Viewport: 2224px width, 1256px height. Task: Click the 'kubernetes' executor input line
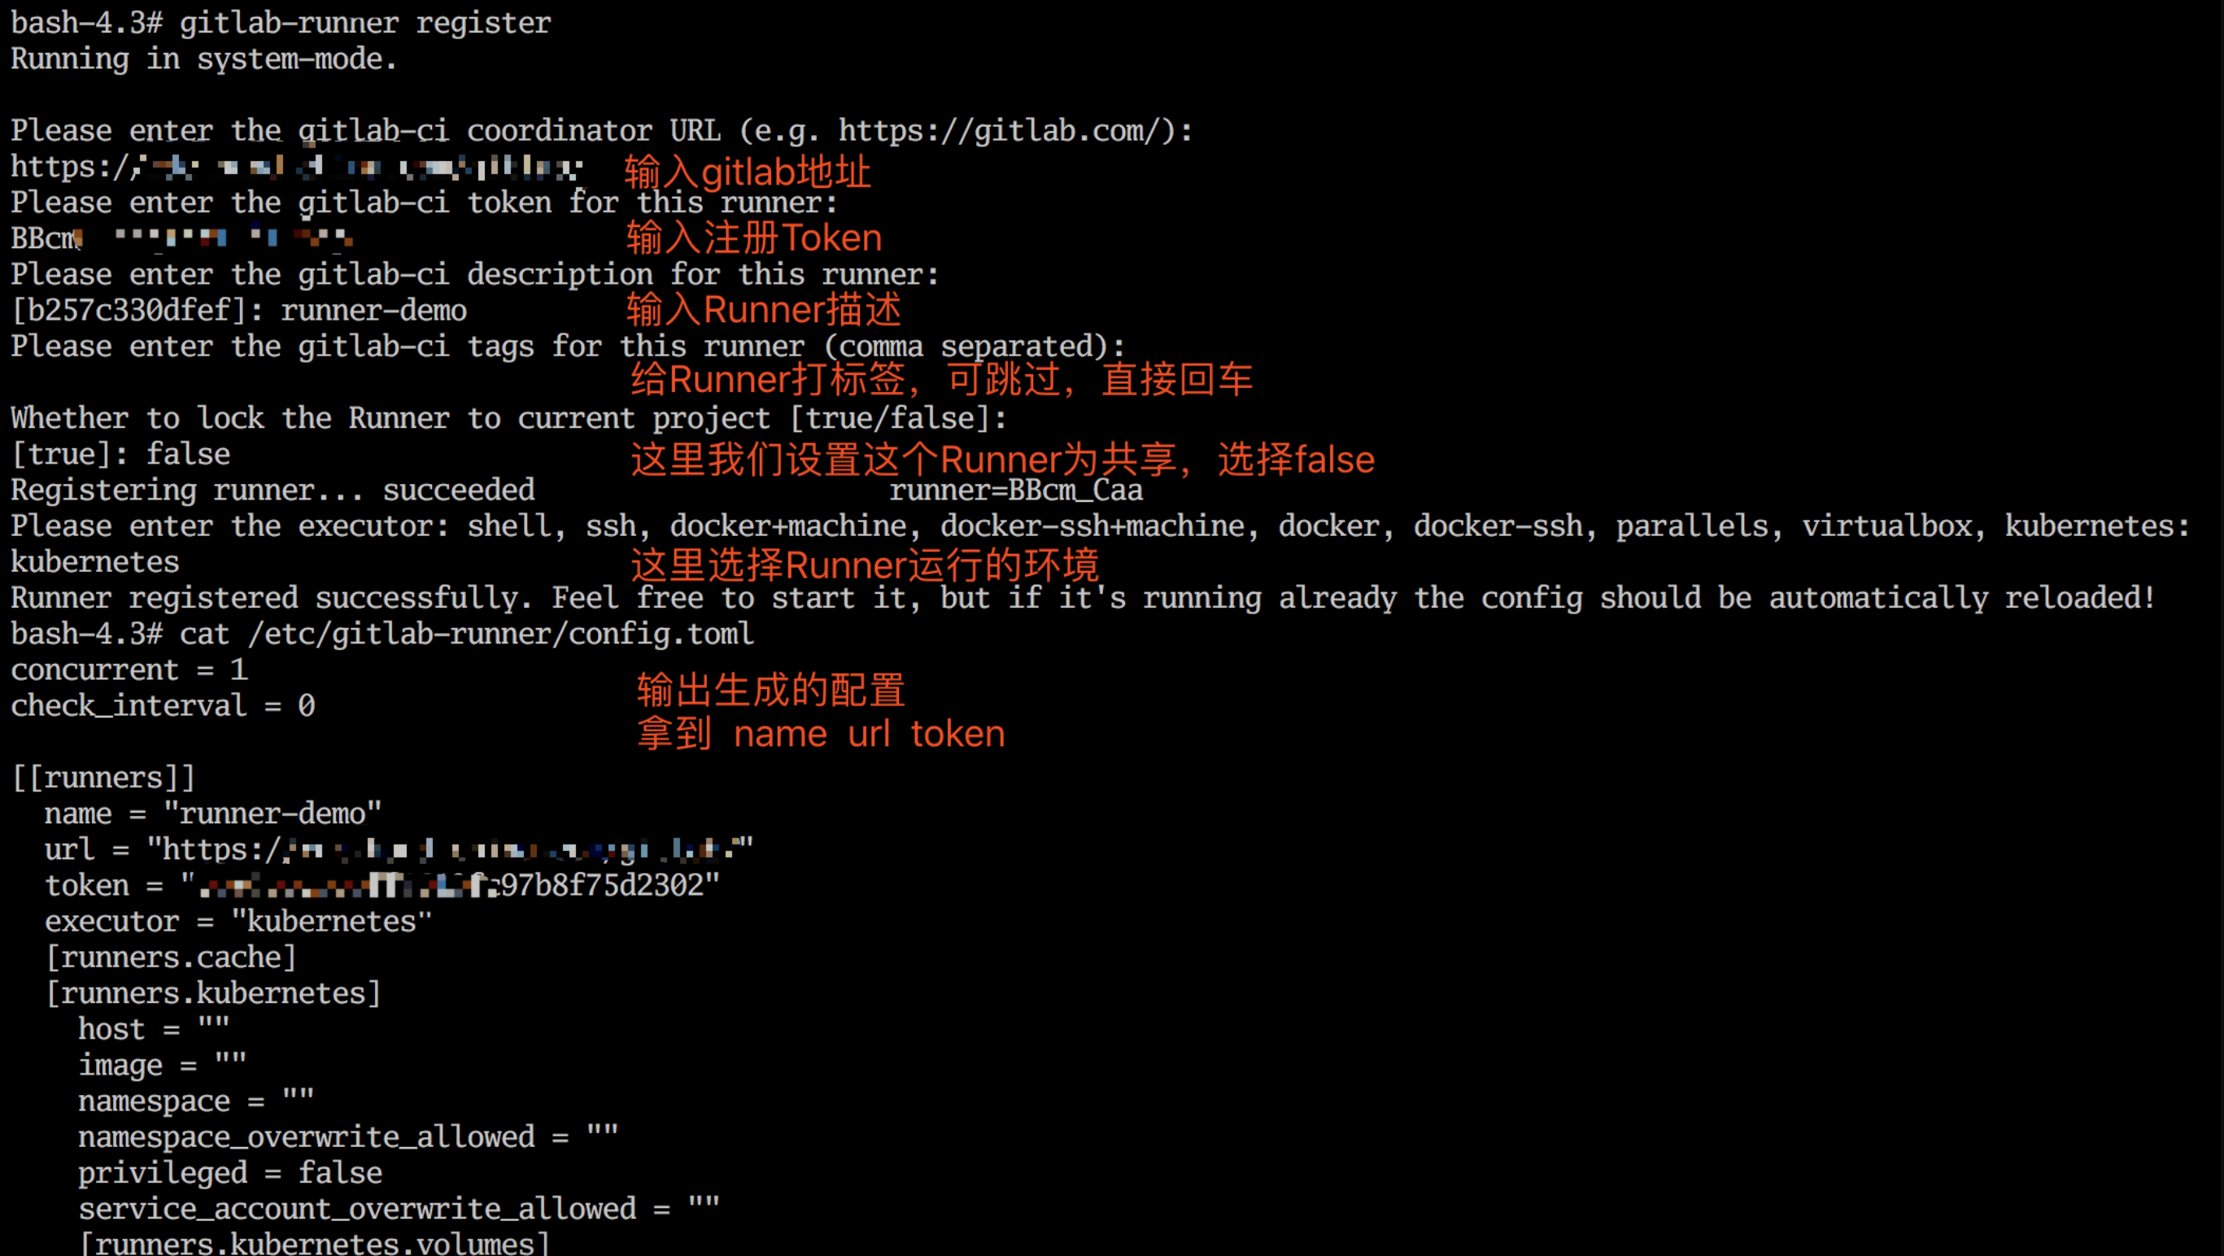(95, 562)
